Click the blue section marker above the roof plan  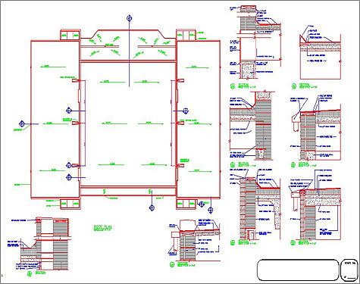click(130, 18)
